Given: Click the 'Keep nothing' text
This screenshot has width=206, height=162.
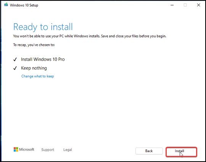Looking at the screenshot, I should (34, 68).
